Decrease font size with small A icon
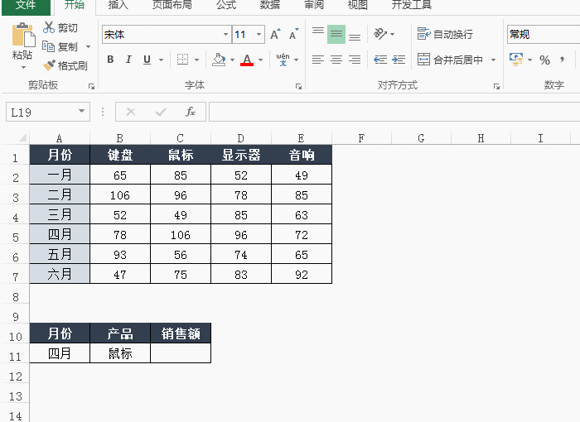Screen dimensions: 580x422 (293, 35)
